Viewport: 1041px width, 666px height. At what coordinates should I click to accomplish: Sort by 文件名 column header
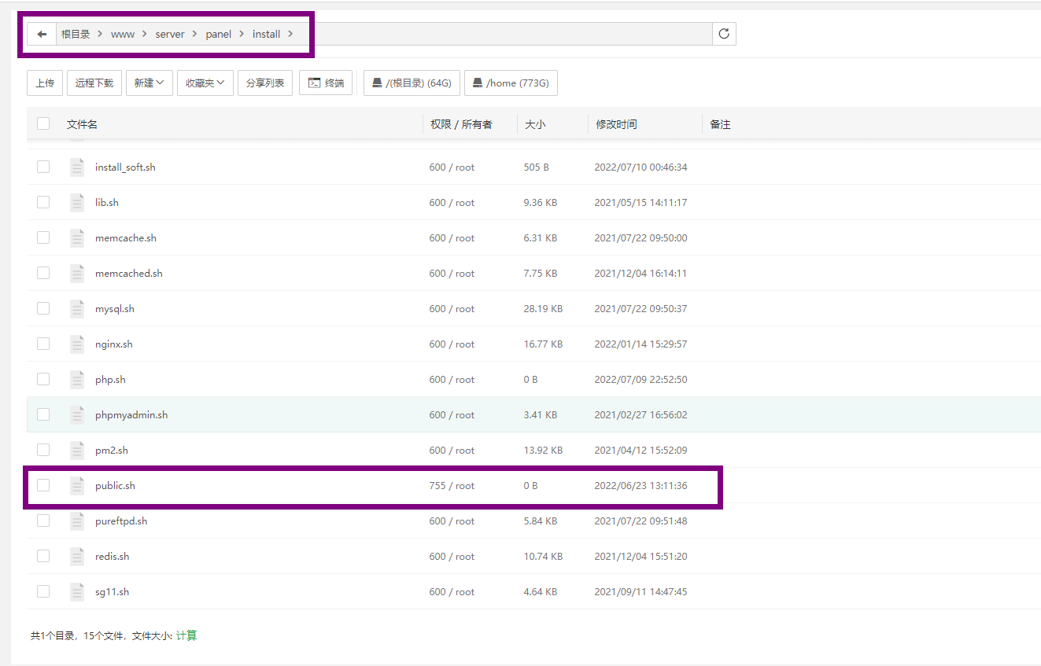(x=82, y=124)
